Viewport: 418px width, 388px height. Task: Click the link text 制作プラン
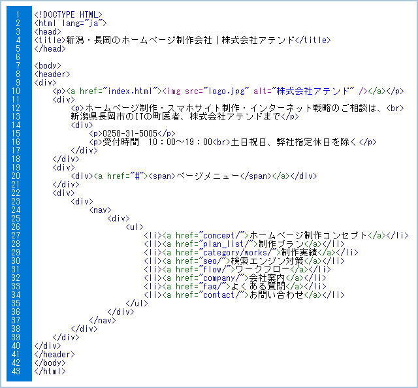(x=281, y=244)
